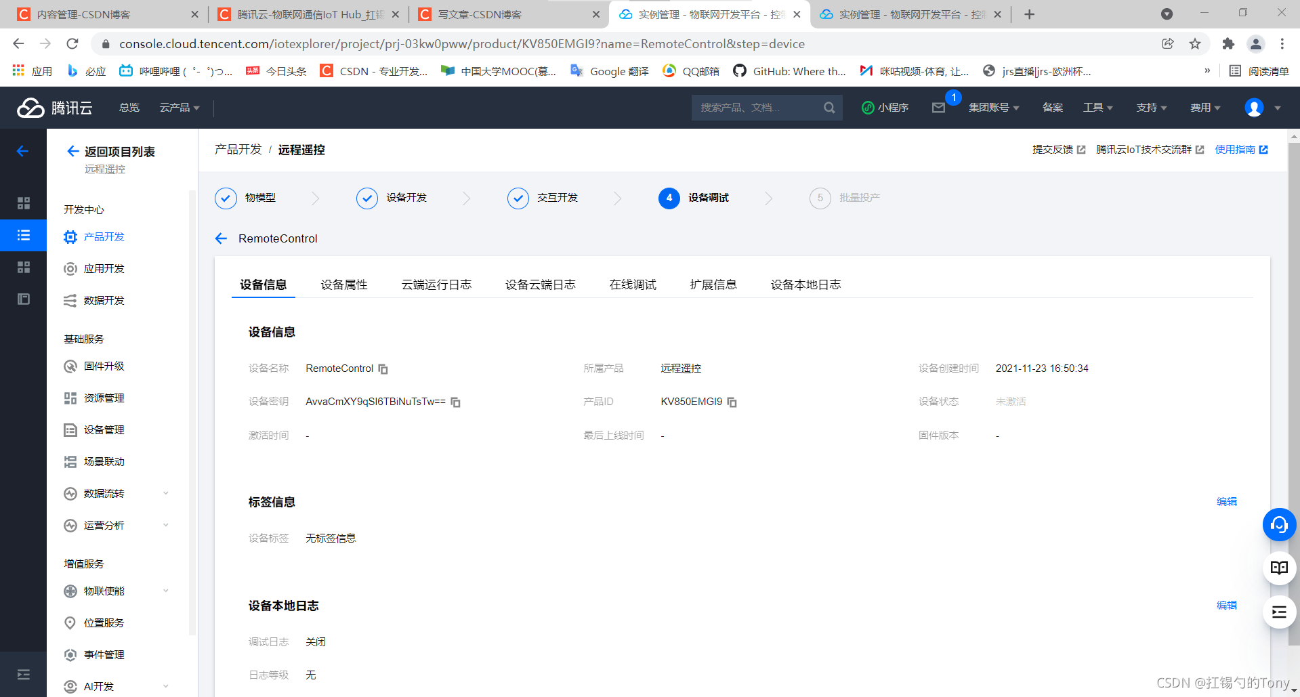This screenshot has width=1300, height=697.
Task: Click the browser address bar URL
Action: [462, 44]
